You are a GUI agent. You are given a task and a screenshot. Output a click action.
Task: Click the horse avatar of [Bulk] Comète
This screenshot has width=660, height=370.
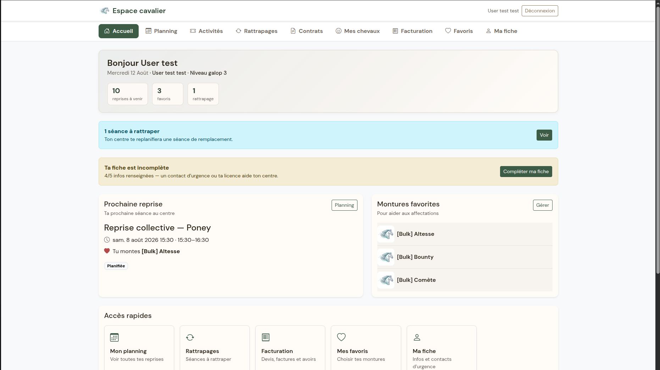pos(386,280)
